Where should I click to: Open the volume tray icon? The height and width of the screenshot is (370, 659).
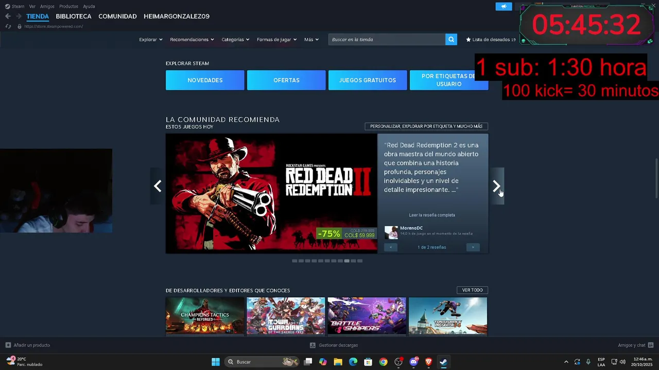tap(622, 362)
